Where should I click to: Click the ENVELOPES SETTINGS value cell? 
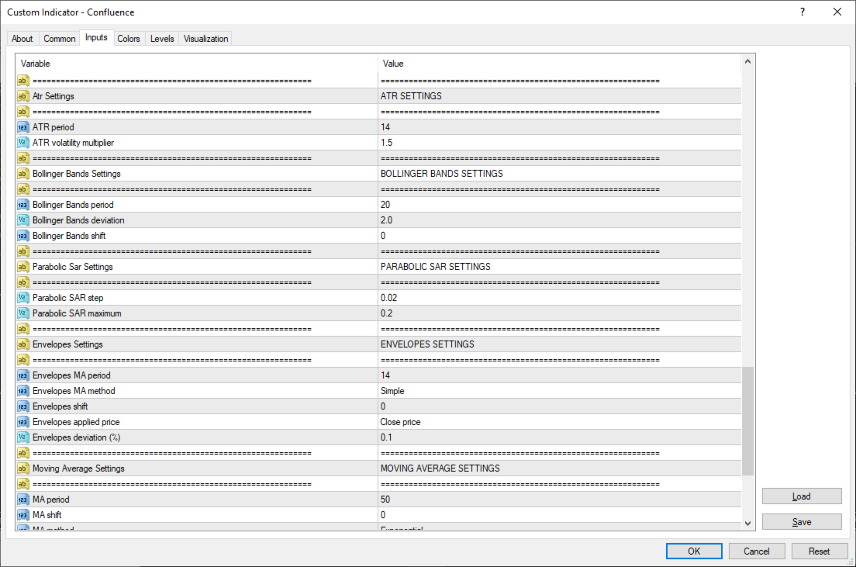click(x=560, y=344)
